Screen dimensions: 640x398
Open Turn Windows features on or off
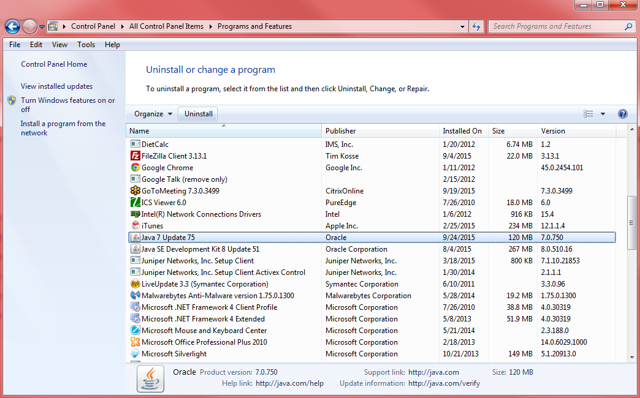pyautogui.click(x=68, y=105)
